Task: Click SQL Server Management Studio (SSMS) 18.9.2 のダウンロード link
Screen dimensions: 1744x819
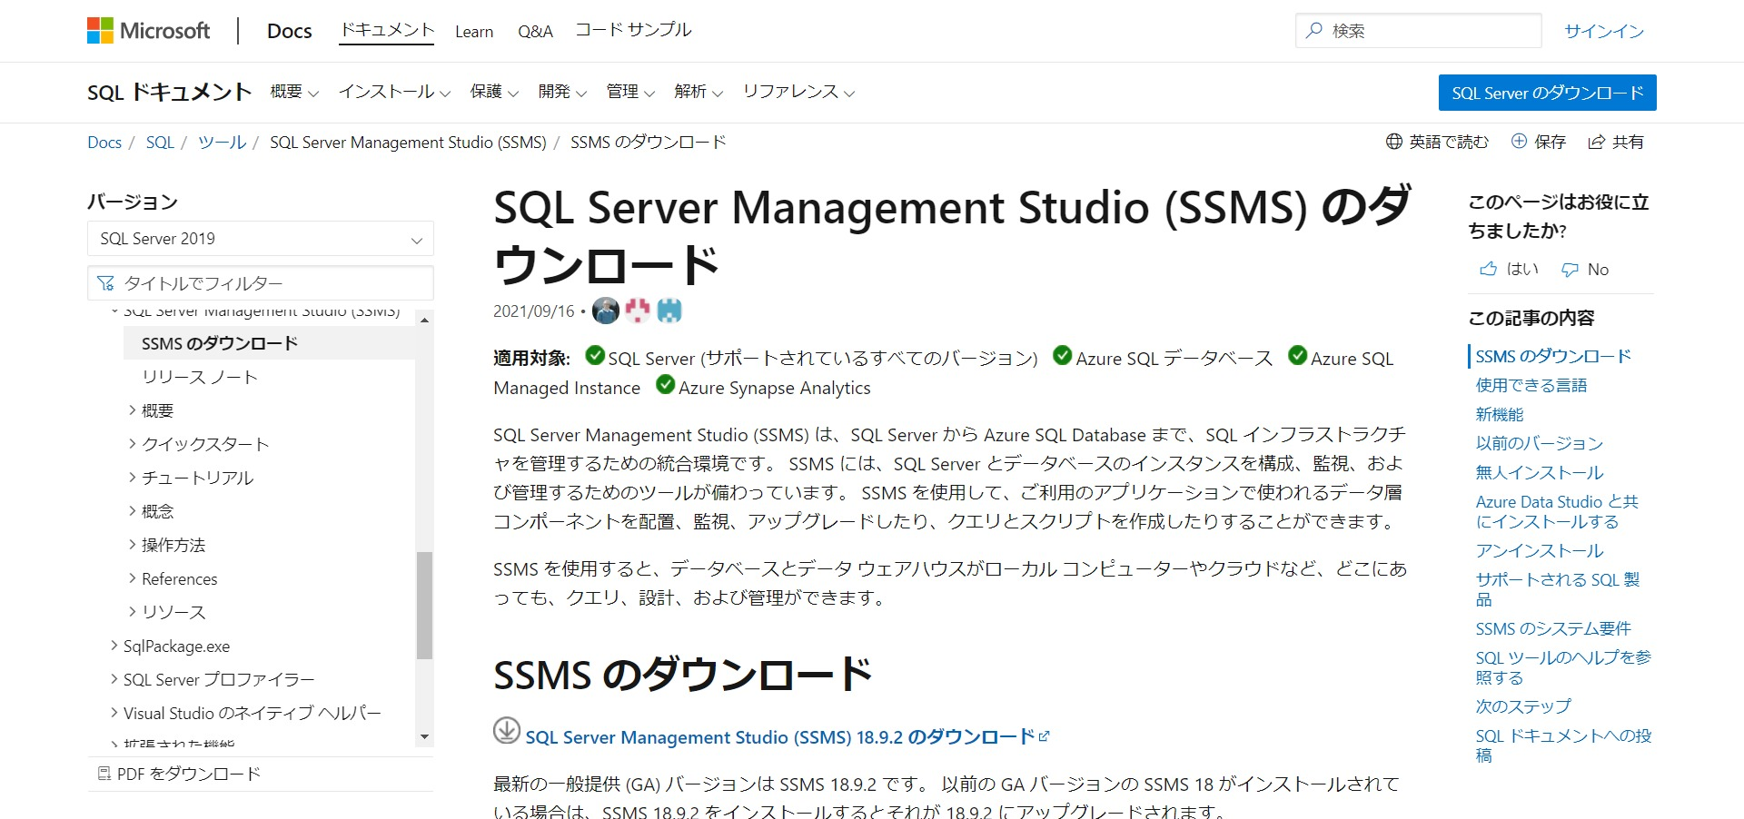Action: click(x=780, y=737)
